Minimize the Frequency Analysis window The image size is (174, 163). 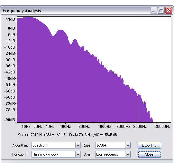click(154, 11)
